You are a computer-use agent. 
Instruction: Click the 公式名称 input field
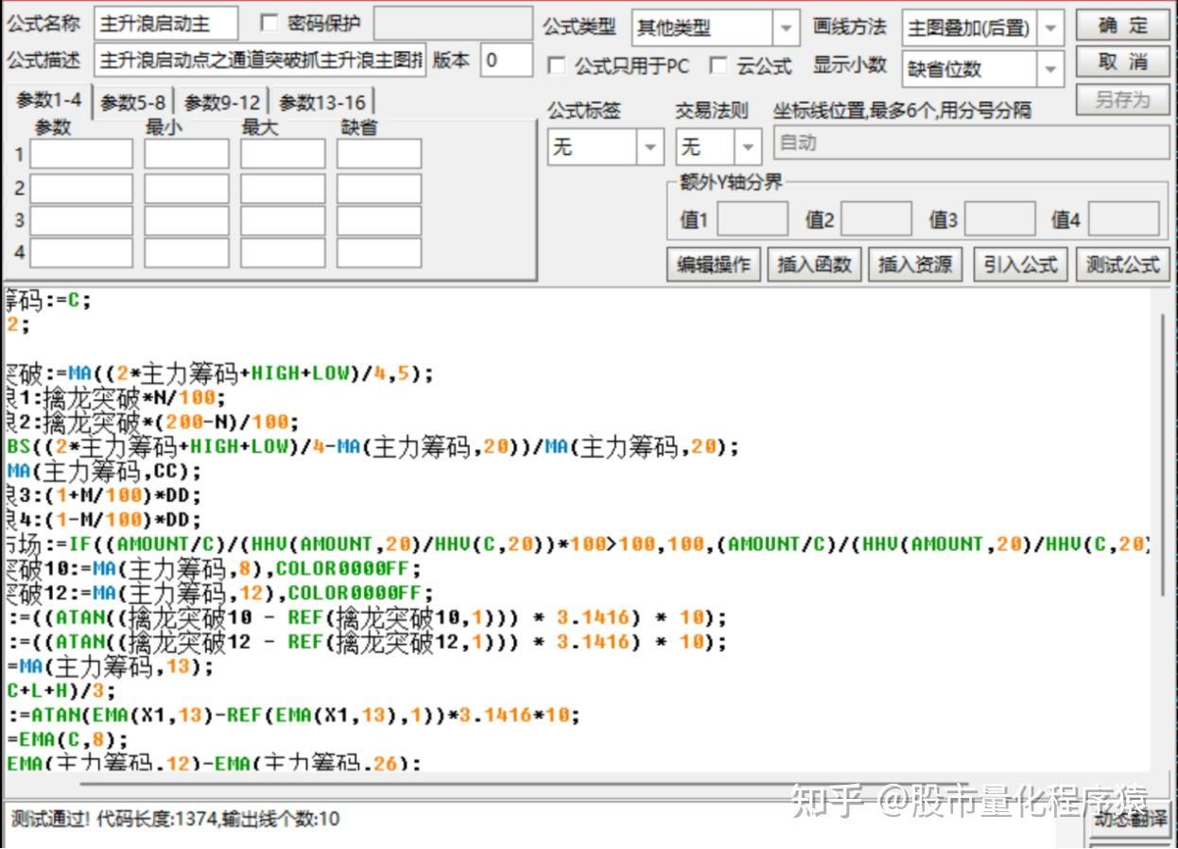click(x=166, y=24)
